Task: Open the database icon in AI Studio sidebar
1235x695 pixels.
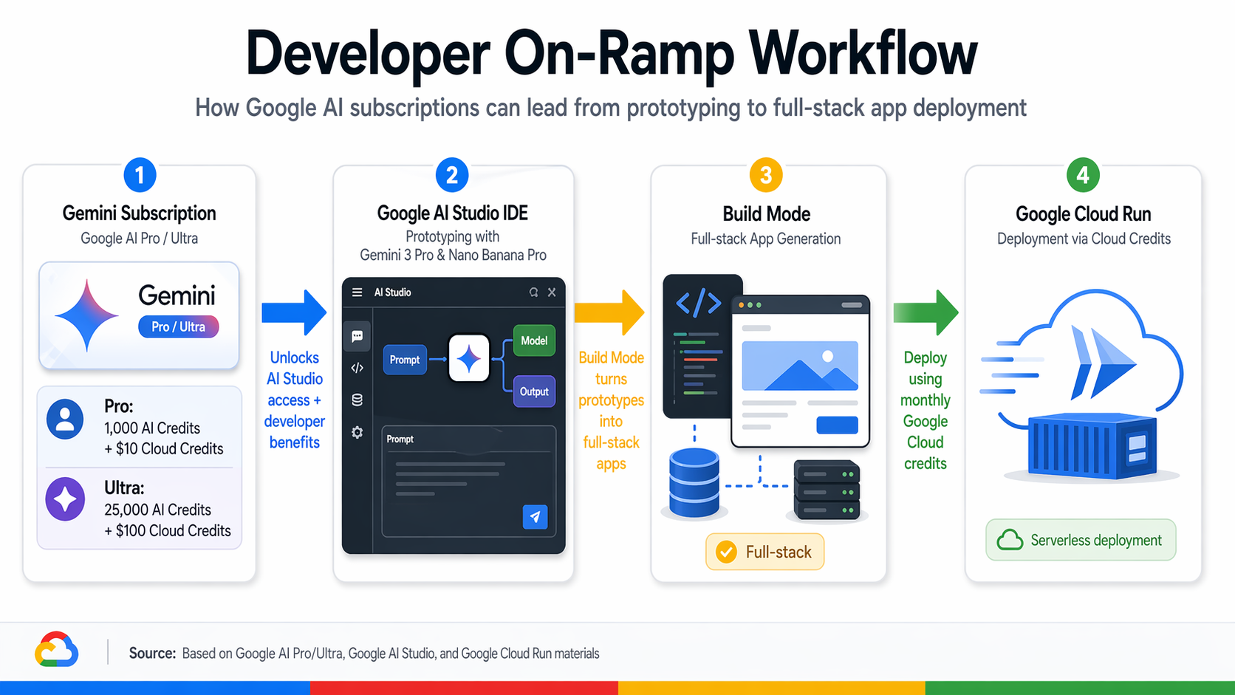Action: [x=357, y=400]
